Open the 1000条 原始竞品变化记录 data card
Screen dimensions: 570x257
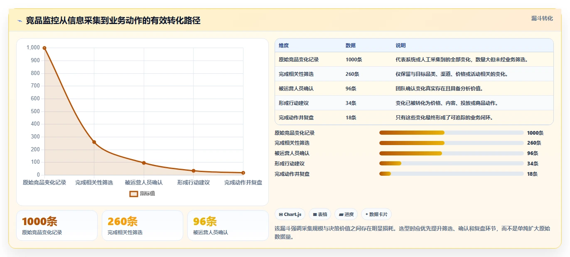coord(57,225)
